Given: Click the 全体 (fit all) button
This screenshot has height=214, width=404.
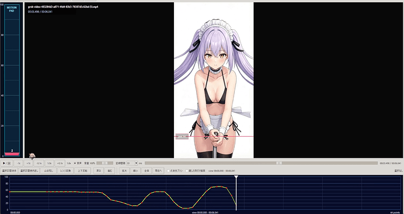Looking at the screenshot, I should click(x=146, y=171).
